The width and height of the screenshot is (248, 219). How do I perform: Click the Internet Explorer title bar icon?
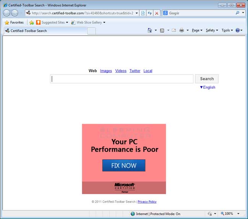pyautogui.click(x=5, y=5)
